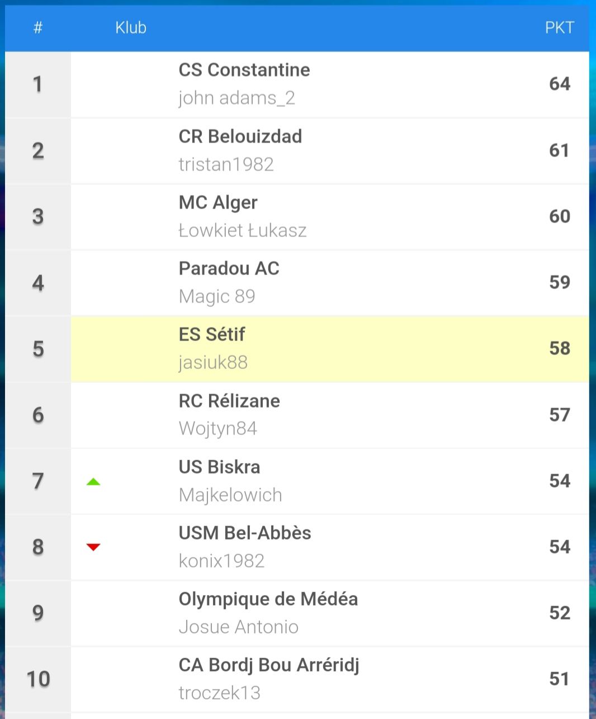Open the CS Constantine club row
This screenshot has width=596, height=719.
click(x=297, y=84)
